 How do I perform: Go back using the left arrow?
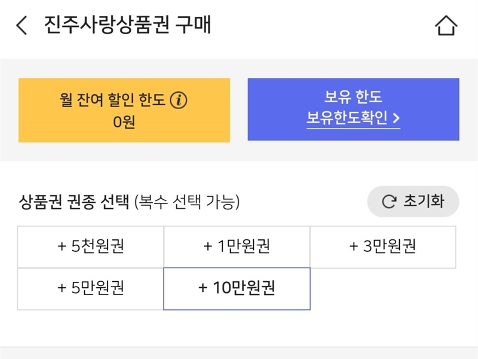pyautogui.click(x=22, y=26)
